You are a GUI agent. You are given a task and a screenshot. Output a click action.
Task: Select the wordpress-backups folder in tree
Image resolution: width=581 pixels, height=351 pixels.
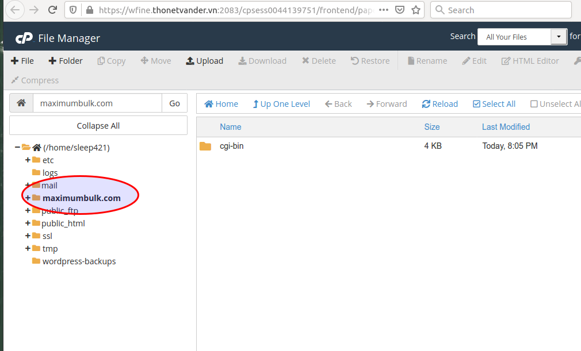click(x=79, y=261)
